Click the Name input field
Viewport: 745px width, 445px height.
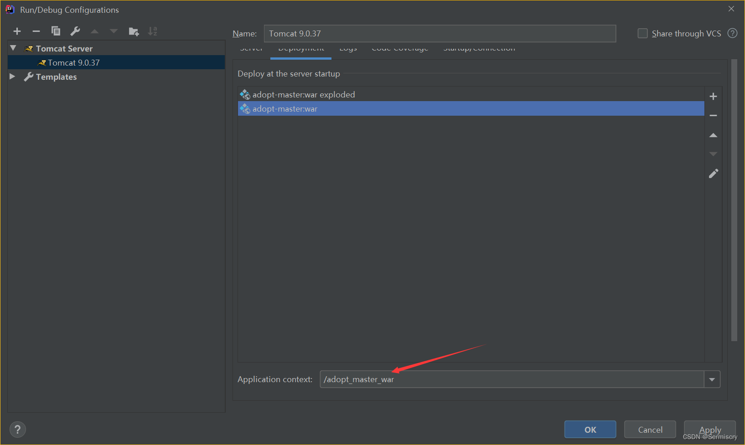tap(440, 34)
